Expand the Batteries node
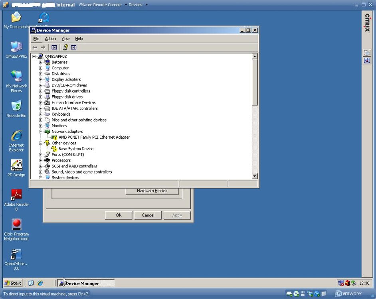Image resolution: width=376 pixels, height=299 pixels. (41, 62)
